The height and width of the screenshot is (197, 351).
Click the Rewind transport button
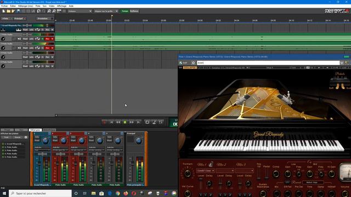pyautogui.click(x=118, y=122)
